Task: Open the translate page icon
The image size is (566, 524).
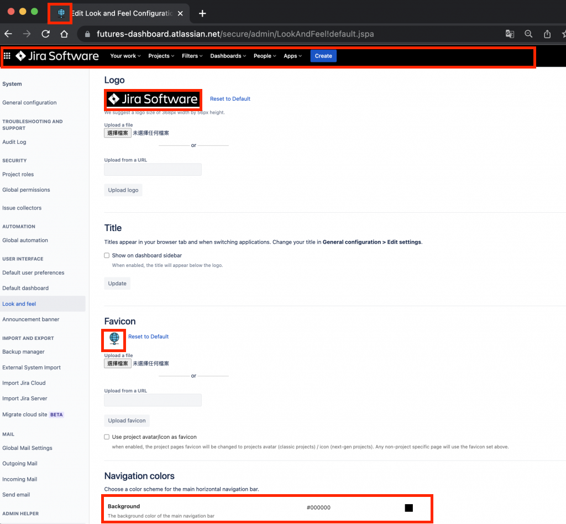Action: pos(510,34)
